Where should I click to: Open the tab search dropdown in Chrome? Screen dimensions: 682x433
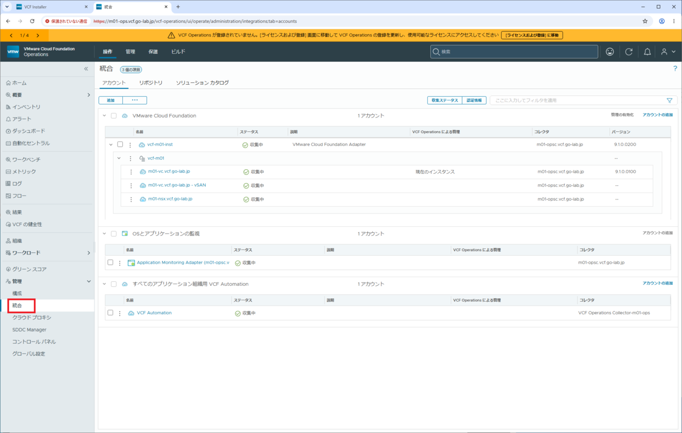[6, 7]
